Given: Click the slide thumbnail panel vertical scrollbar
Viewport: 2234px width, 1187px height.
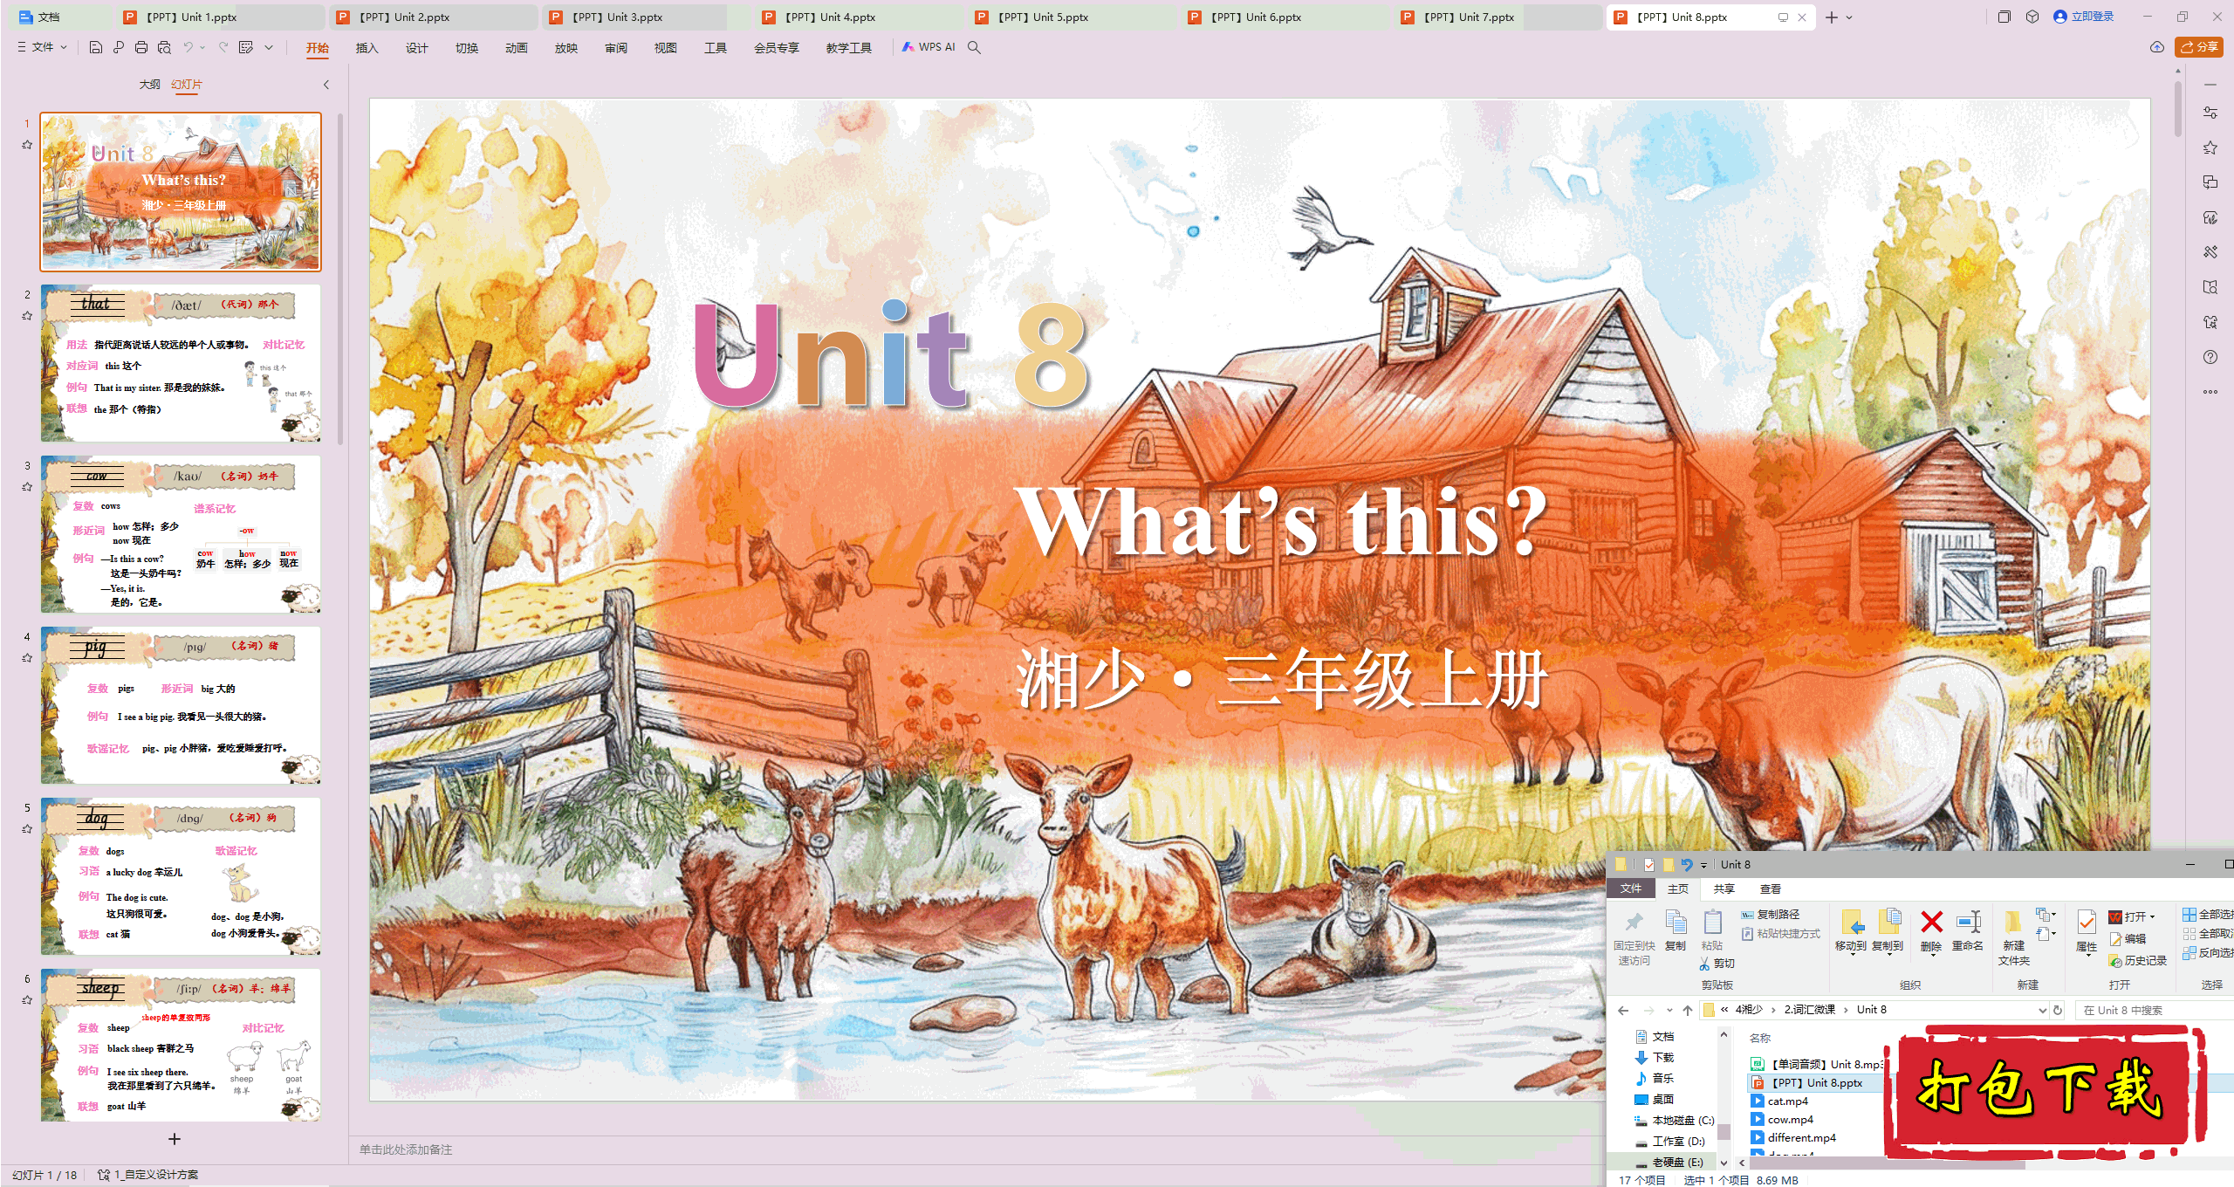Looking at the screenshot, I should pyautogui.click(x=340, y=279).
